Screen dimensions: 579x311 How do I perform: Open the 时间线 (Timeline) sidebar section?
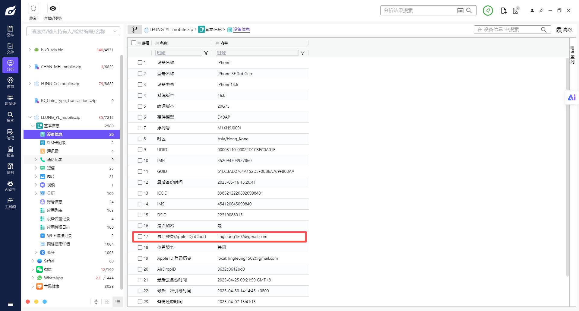click(x=10, y=100)
